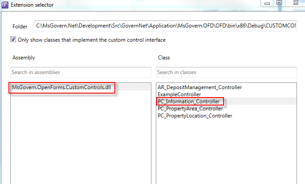Toggle the custom control interface checkbox
305x184 pixels.
[13, 40]
